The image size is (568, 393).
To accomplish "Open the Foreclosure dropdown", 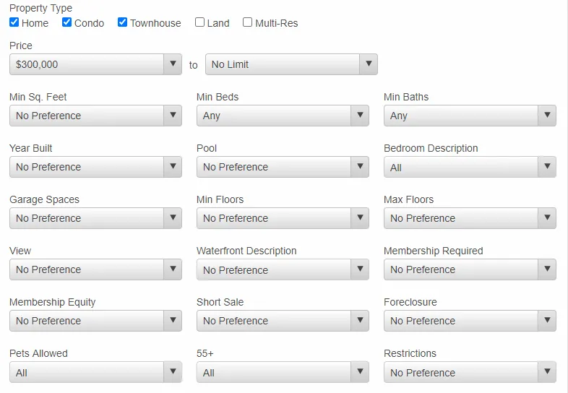I will 470,321.
